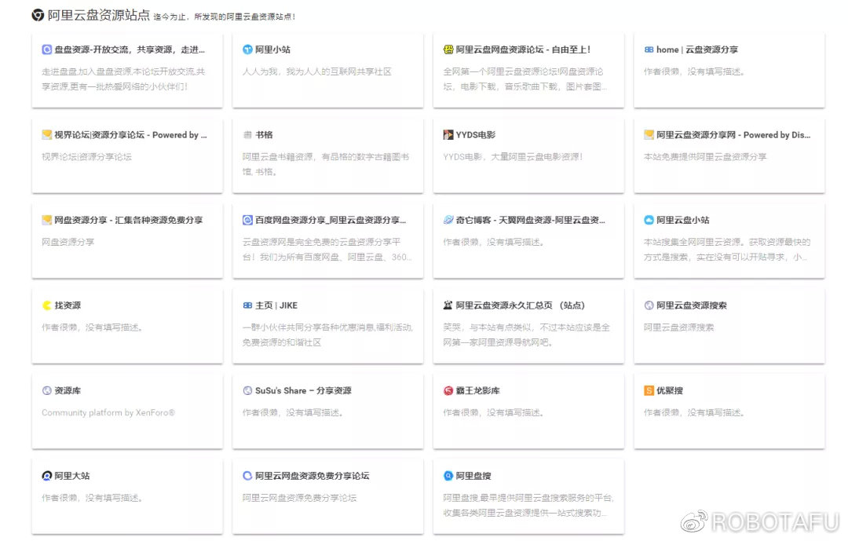Open the 阿里云盘资源搜索 title link
This screenshot has width=848, height=541.
[692, 305]
